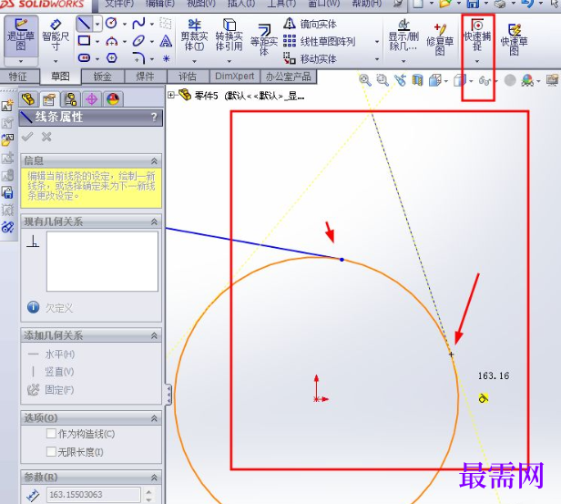Expand 零件5 tree node in flyout
Image resolution: width=561 pixels, height=504 pixels.
(x=171, y=95)
